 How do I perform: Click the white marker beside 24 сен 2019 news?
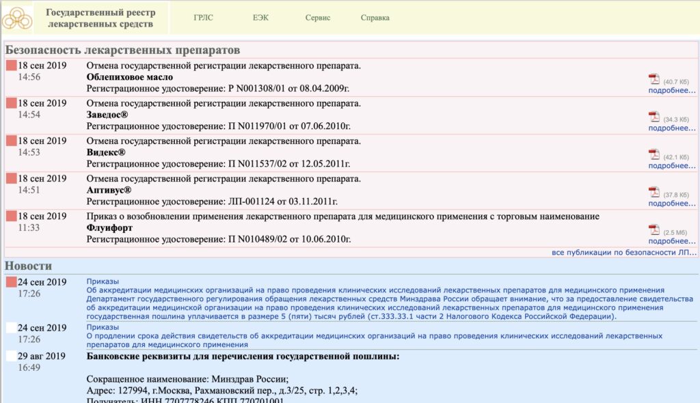[11, 328]
